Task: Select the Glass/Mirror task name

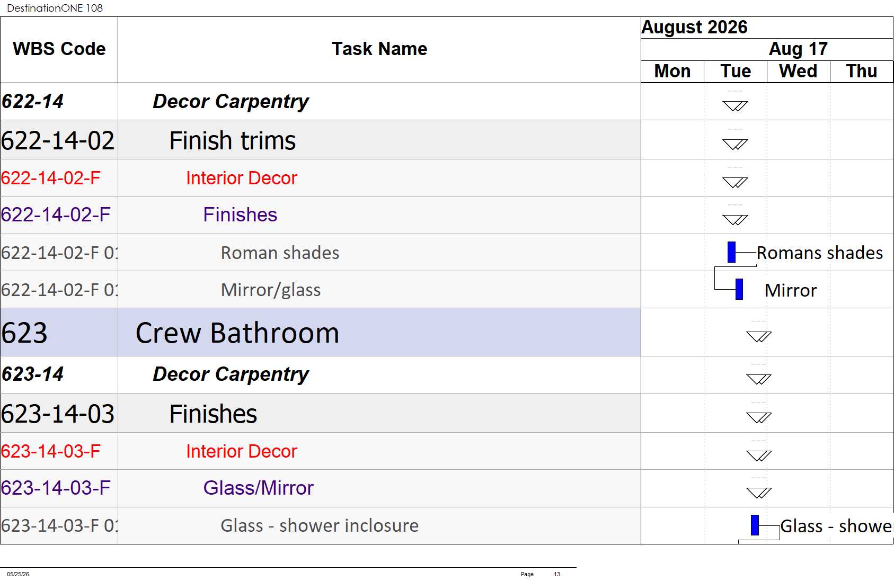Action: 259,488
